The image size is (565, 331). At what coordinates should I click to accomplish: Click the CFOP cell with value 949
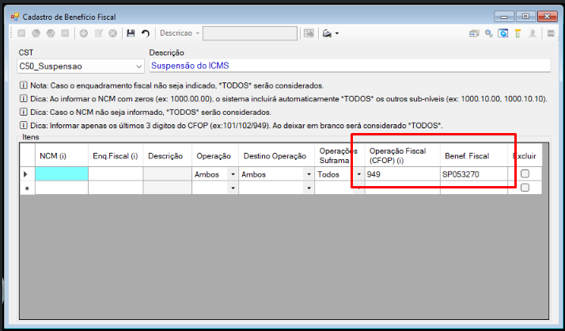[x=403, y=174]
